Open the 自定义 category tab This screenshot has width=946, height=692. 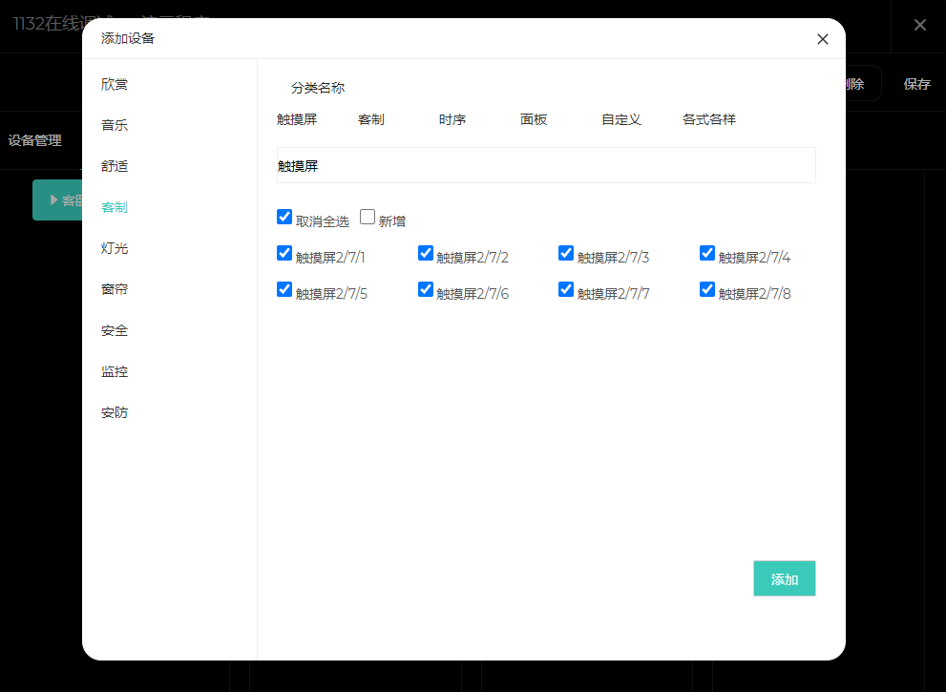tap(620, 119)
